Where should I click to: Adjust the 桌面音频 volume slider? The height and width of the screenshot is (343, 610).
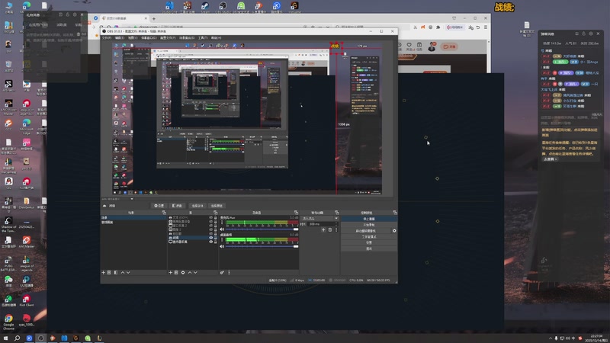(262, 246)
